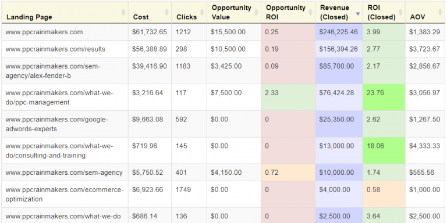
Task: Click the consulting-and-training landing page entry
Action: (59, 150)
